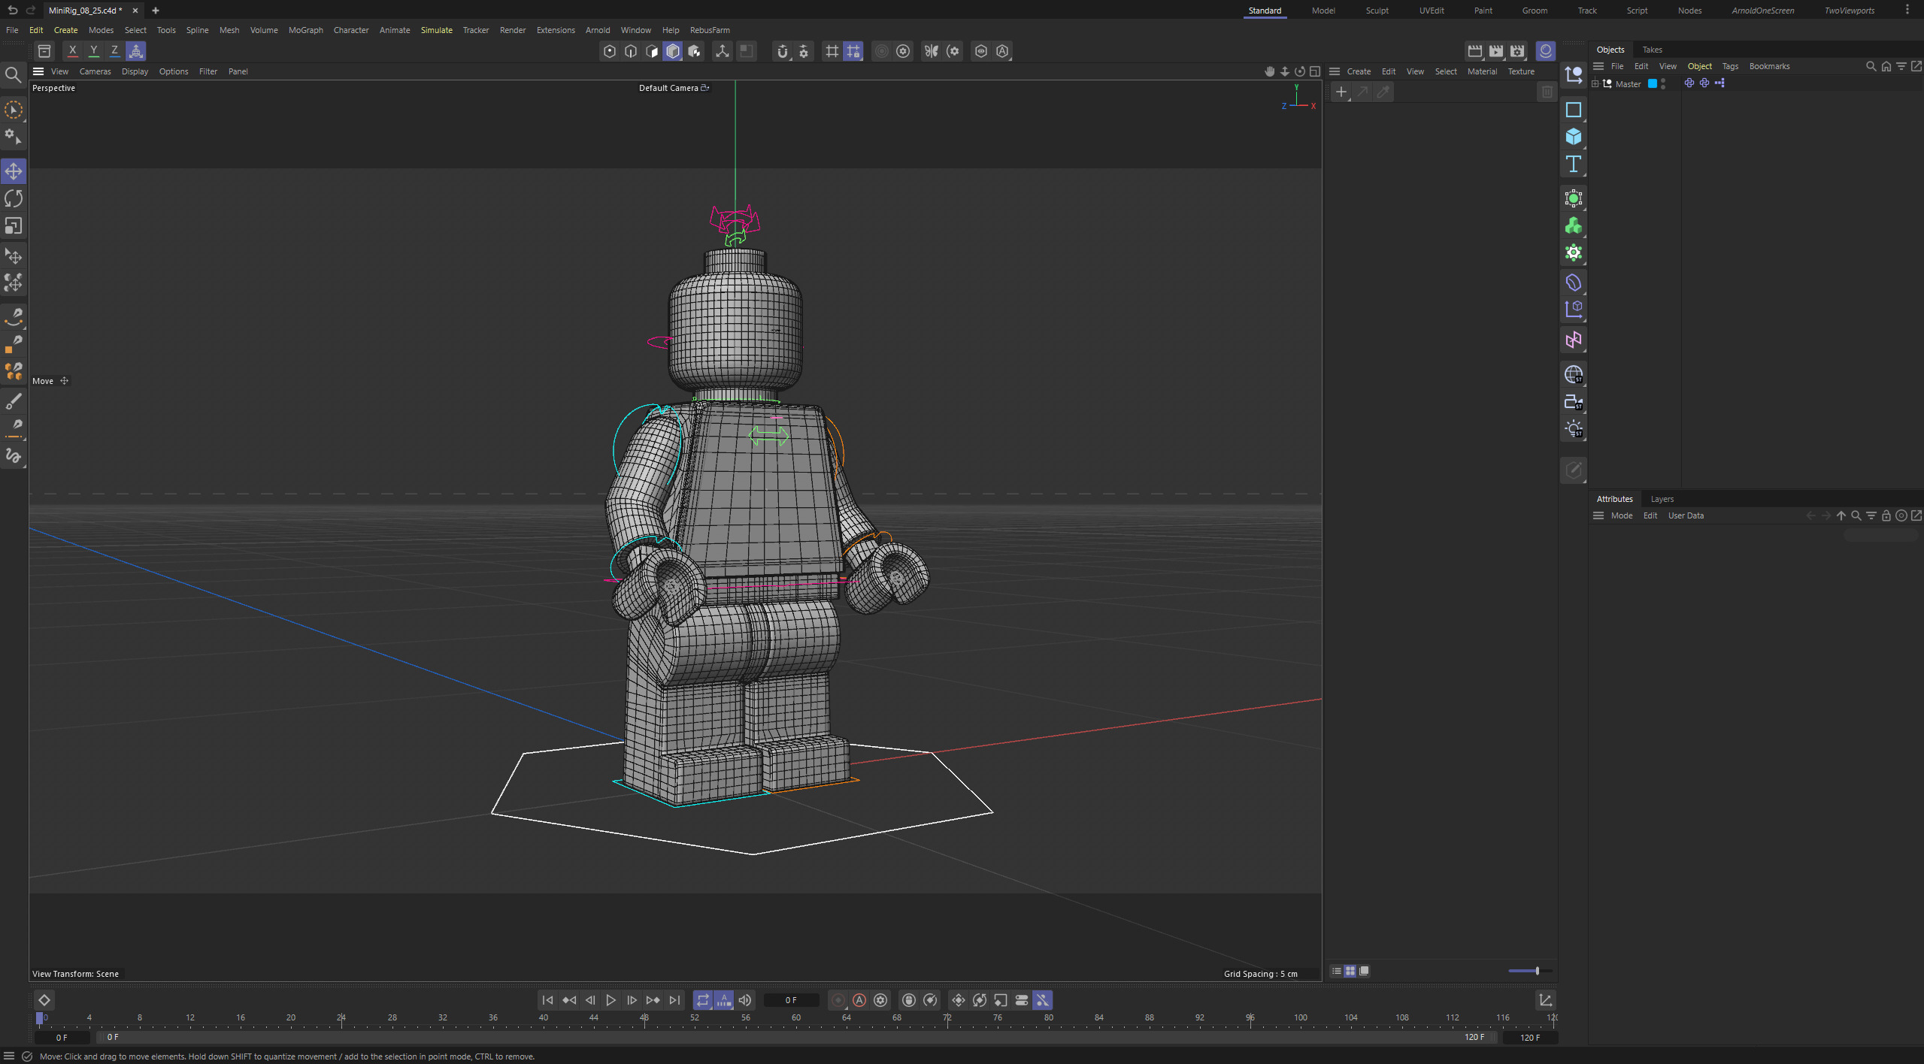Toggle the Z axis lock
The image size is (1924, 1064).
115,51
